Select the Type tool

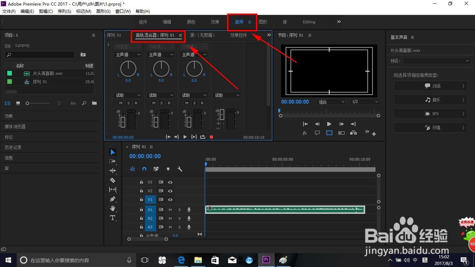(113, 218)
